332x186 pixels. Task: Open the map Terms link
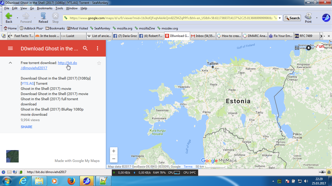point(188,167)
